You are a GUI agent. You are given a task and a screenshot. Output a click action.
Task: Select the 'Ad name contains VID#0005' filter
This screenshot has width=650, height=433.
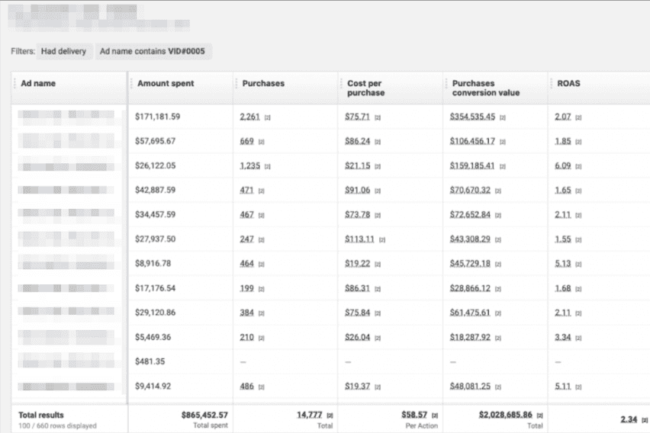[153, 52]
